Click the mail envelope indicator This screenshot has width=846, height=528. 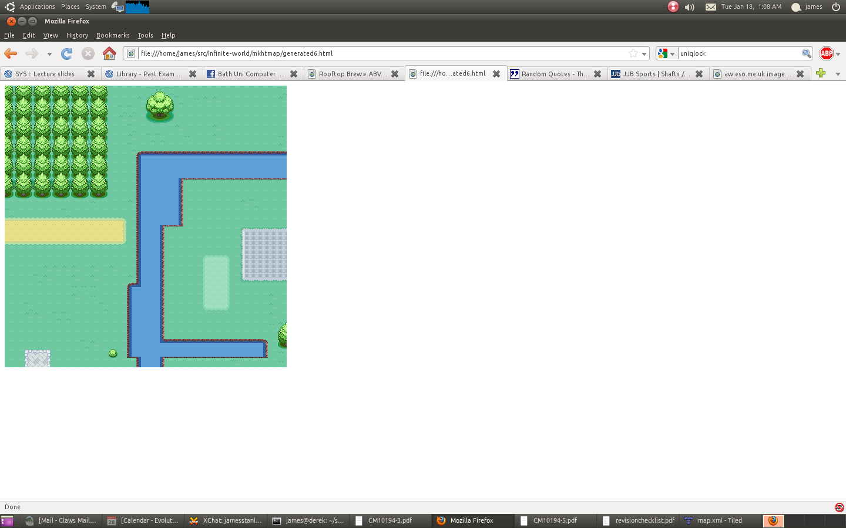click(x=711, y=7)
